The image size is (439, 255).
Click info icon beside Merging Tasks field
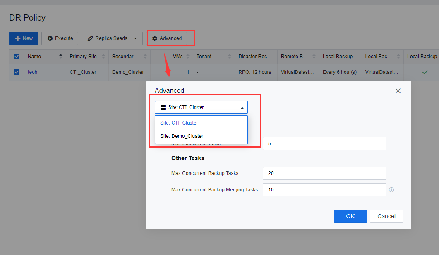(x=391, y=190)
